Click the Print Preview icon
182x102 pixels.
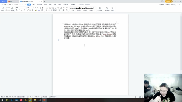point(17,5)
